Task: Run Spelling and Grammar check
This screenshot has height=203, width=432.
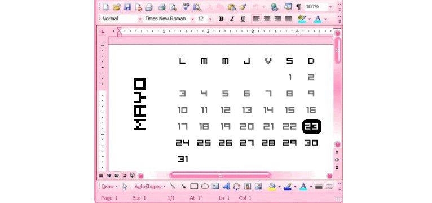Action: (x=186, y=7)
